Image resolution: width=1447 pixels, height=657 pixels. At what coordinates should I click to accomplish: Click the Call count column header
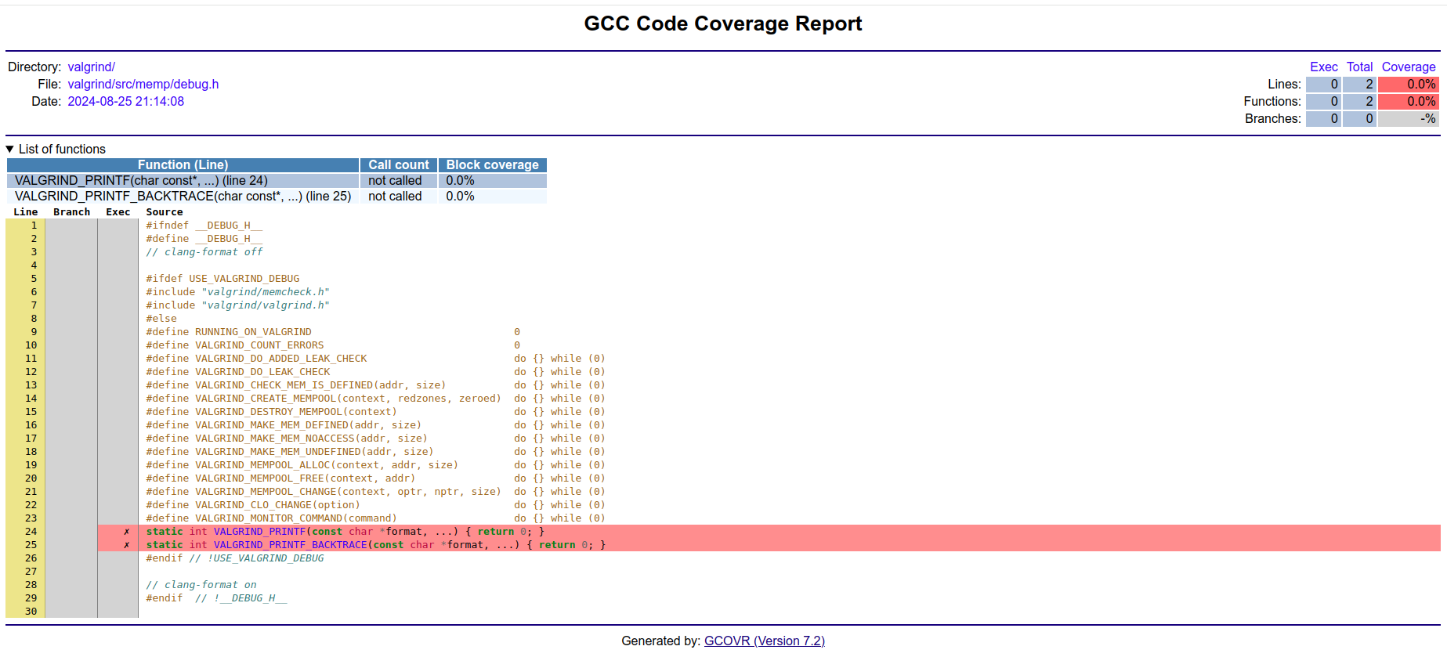click(x=398, y=165)
